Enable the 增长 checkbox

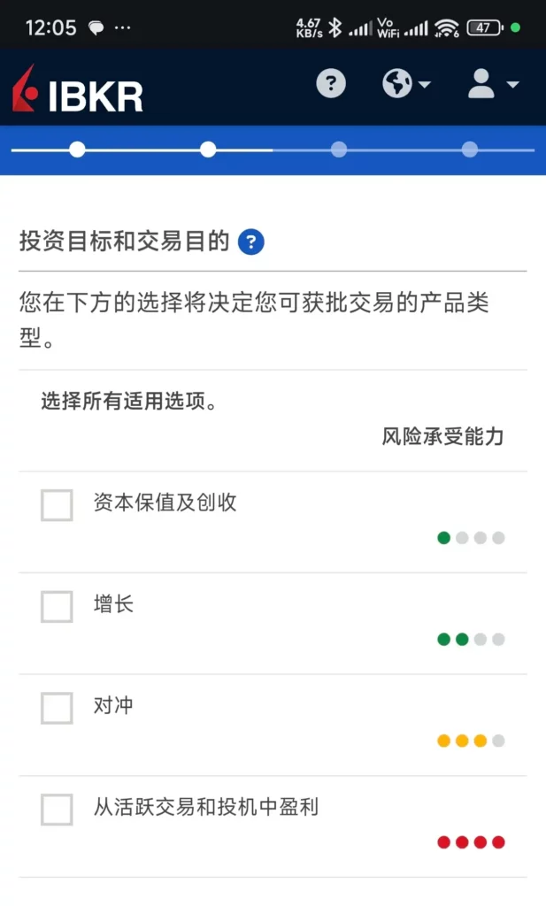pyautogui.click(x=57, y=607)
